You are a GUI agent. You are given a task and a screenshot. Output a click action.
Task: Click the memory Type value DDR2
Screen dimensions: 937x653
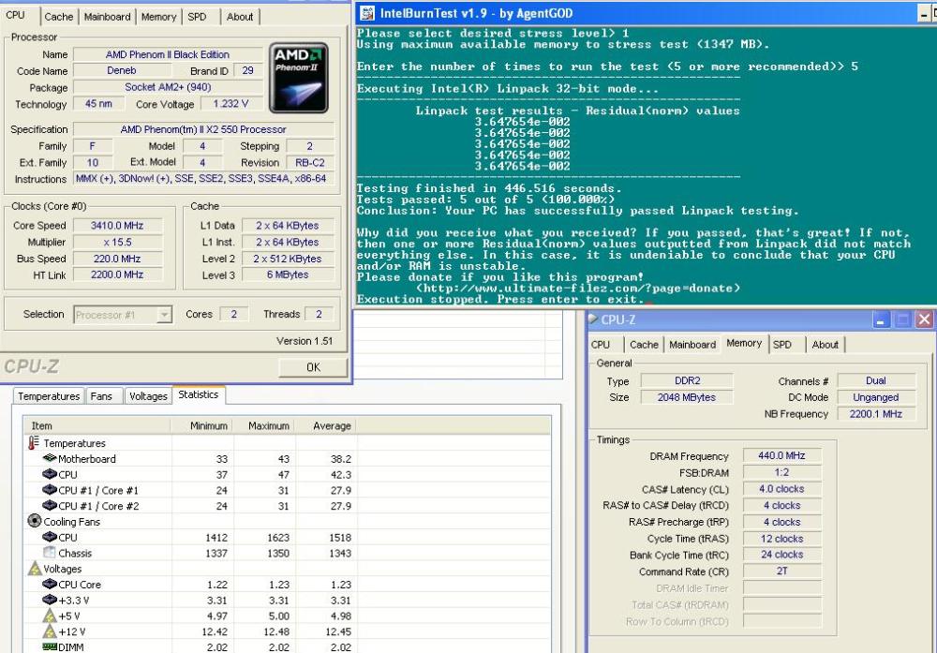pos(687,380)
